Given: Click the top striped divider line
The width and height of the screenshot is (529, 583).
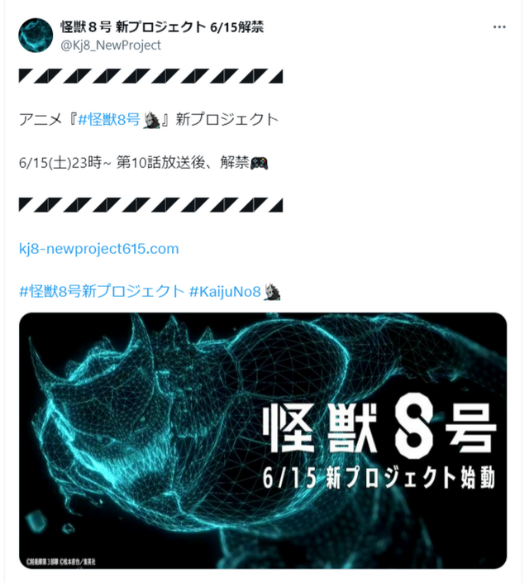Looking at the screenshot, I should coord(151,76).
